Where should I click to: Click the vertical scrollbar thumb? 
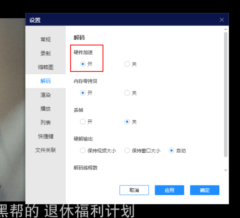click(226, 94)
